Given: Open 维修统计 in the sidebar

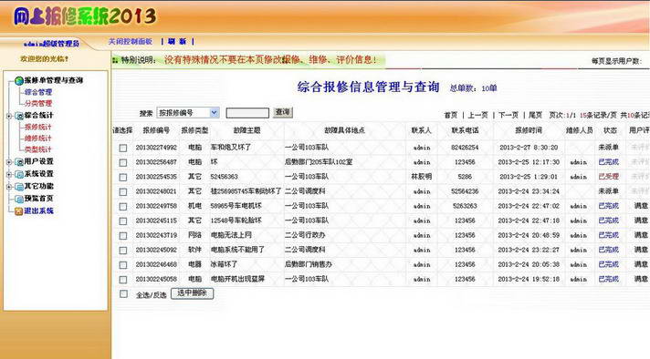Looking at the screenshot, I should tap(38, 138).
